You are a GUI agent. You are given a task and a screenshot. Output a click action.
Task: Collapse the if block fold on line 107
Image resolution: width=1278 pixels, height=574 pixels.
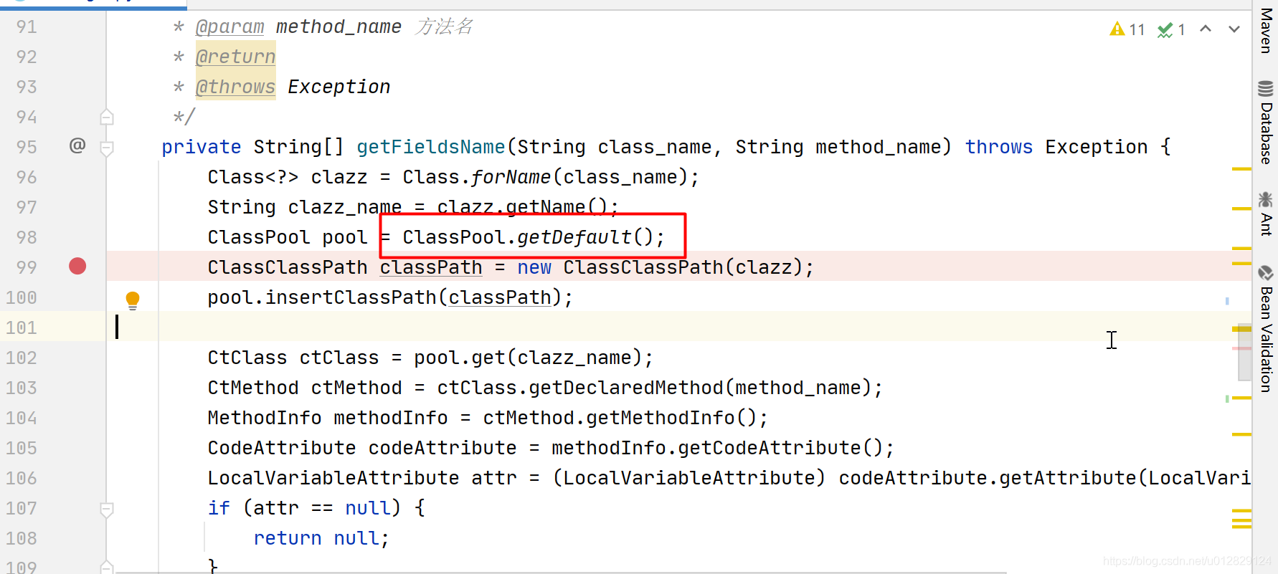(107, 510)
